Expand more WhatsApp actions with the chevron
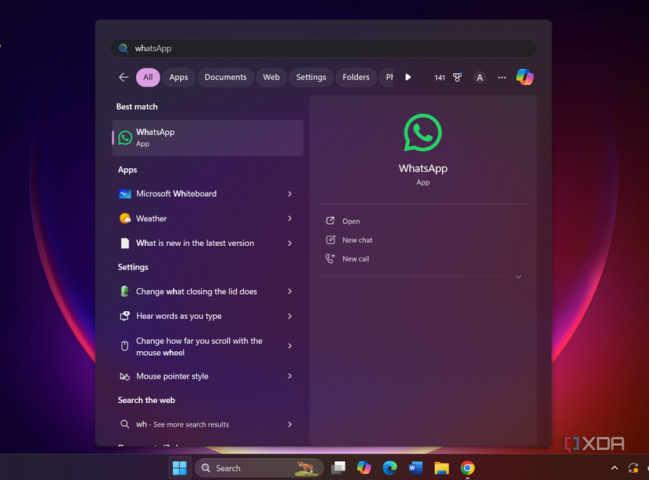649x480 pixels. (518, 277)
